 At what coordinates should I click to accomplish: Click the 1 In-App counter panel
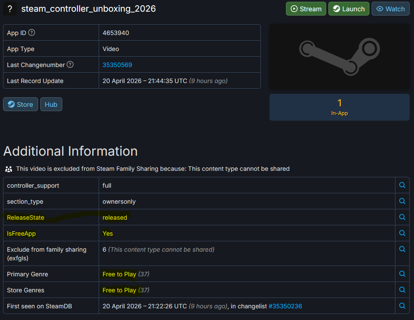339,107
